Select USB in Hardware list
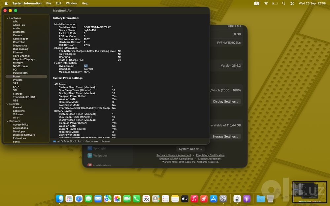Viewport: 330px width, 206px height. (x=16, y=101)
